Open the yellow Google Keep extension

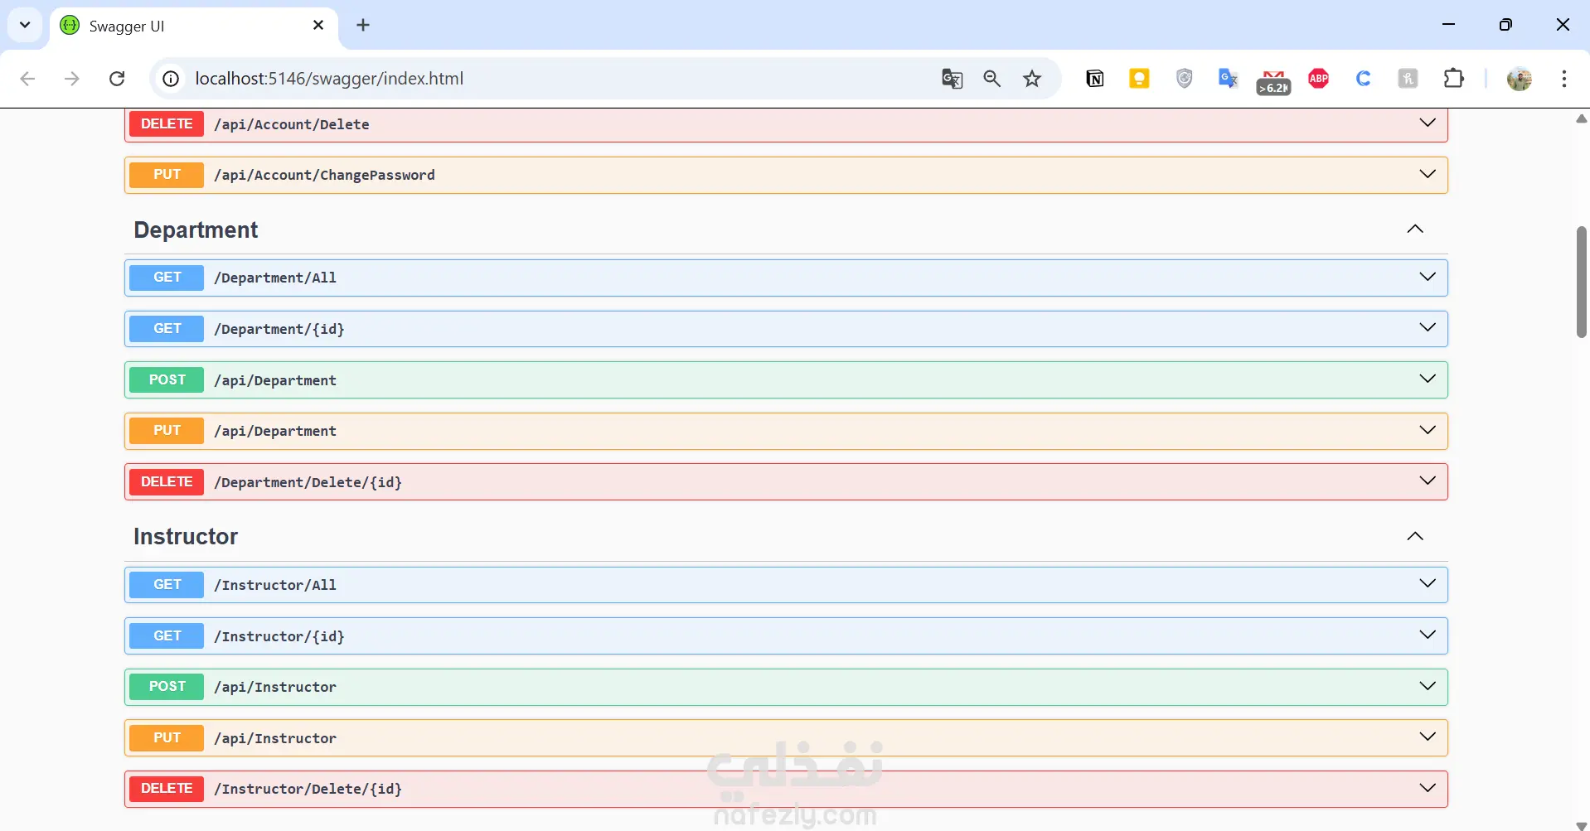point(1140,79)
